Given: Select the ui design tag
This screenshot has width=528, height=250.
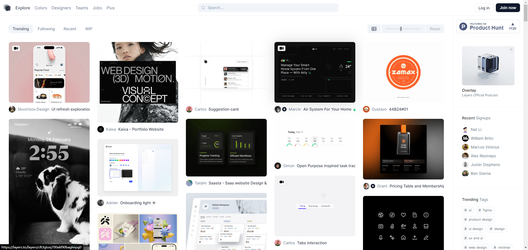Looking at the screenshot, I should (474, 229).
